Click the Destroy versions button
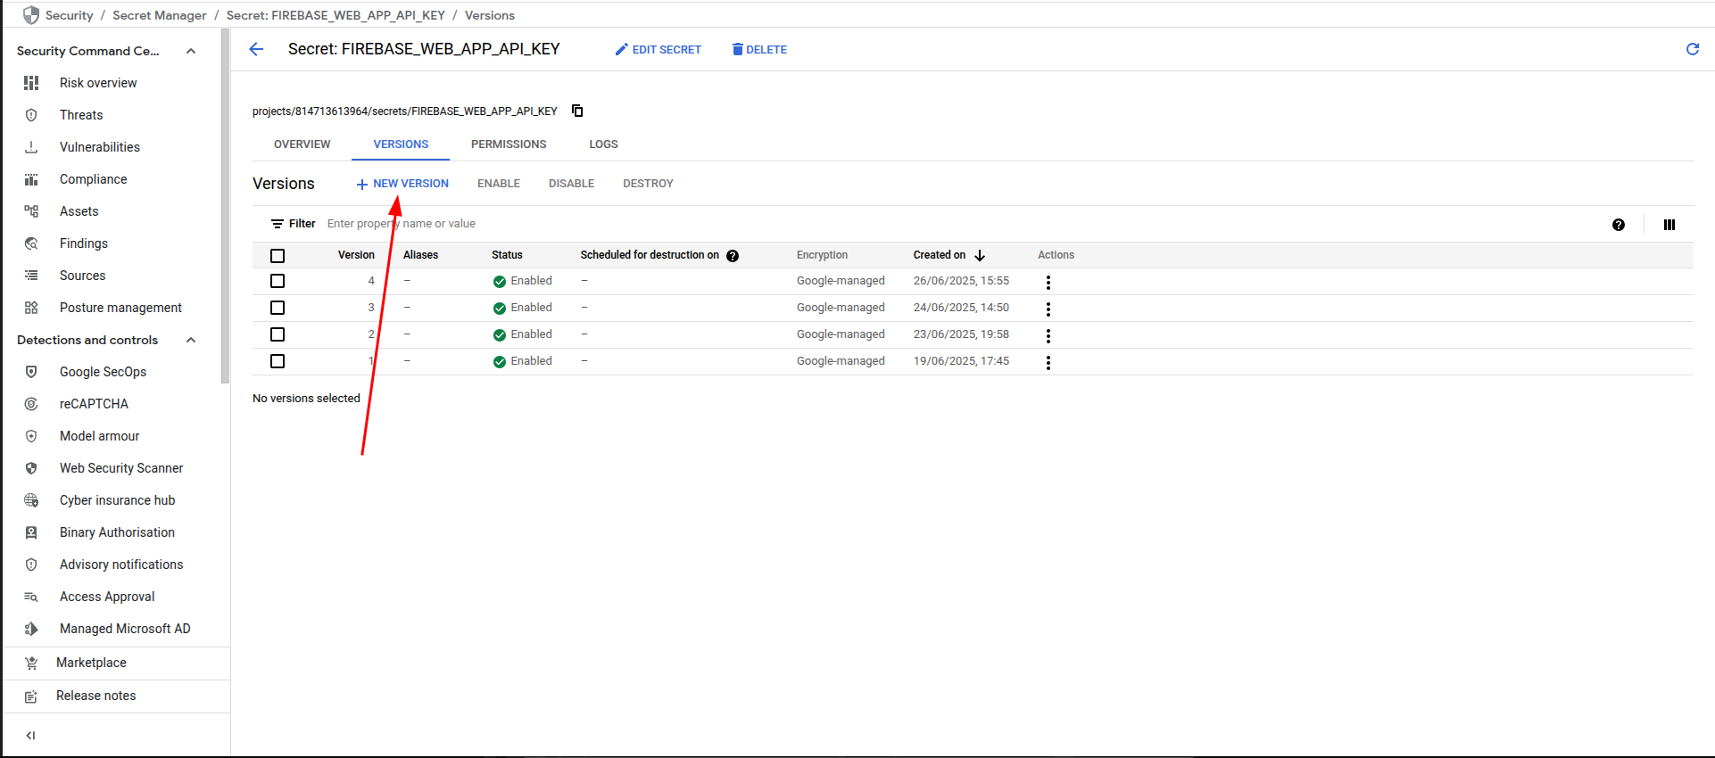 pyautogui.click(x=648, y=184)
